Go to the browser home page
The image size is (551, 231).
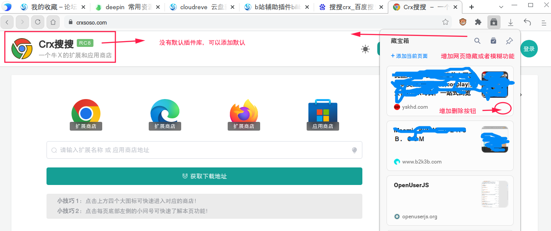point(53,22)
